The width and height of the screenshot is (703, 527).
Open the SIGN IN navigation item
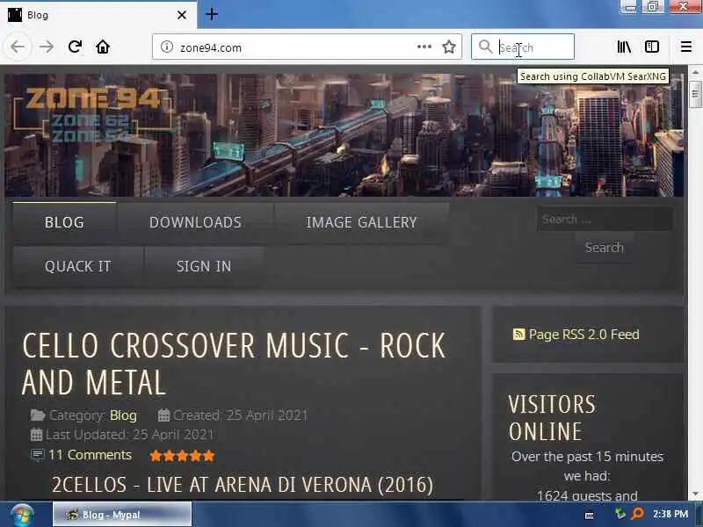[204, 266]
